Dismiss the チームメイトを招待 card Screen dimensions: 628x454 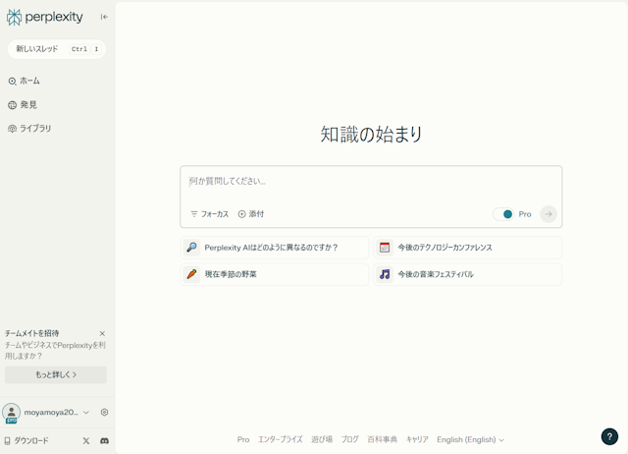click(102, 333)
